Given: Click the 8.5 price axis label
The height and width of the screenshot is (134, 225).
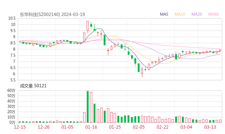Looking at the screenshot, I should [x=13, y=43].
